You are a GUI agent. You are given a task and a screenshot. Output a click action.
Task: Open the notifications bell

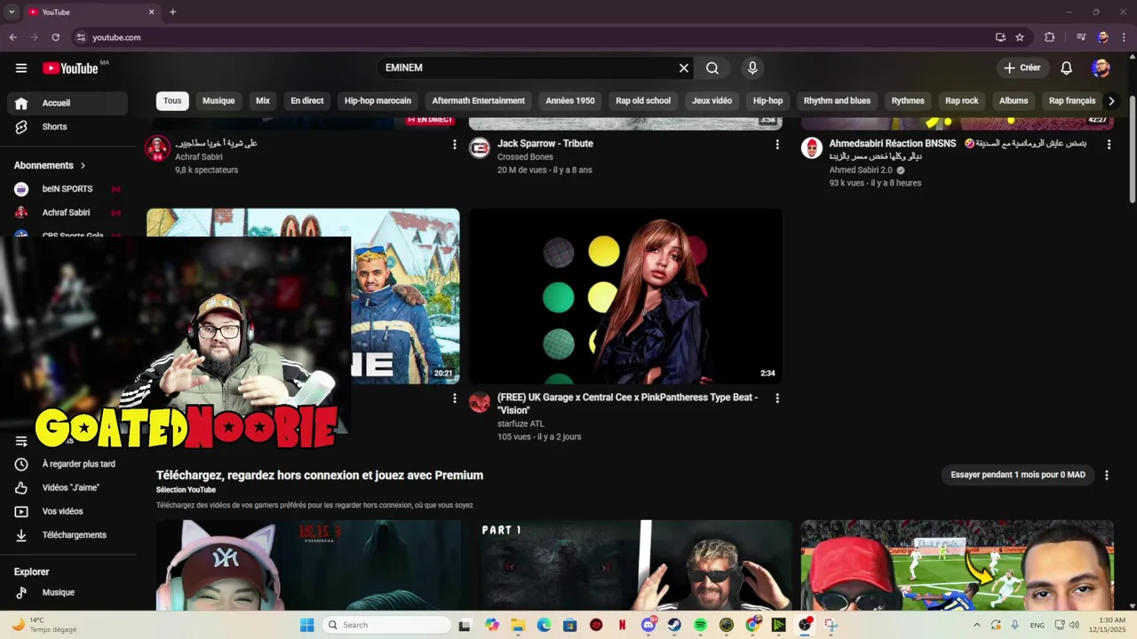pos(1067,67)
